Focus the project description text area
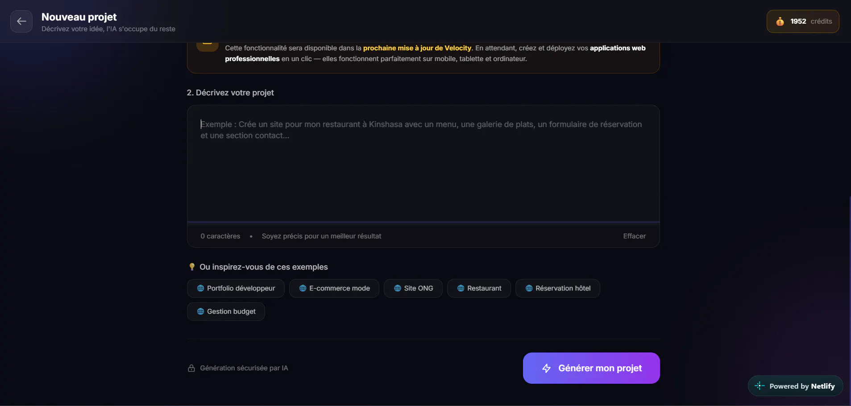851x406 pixels. [423, 163]
